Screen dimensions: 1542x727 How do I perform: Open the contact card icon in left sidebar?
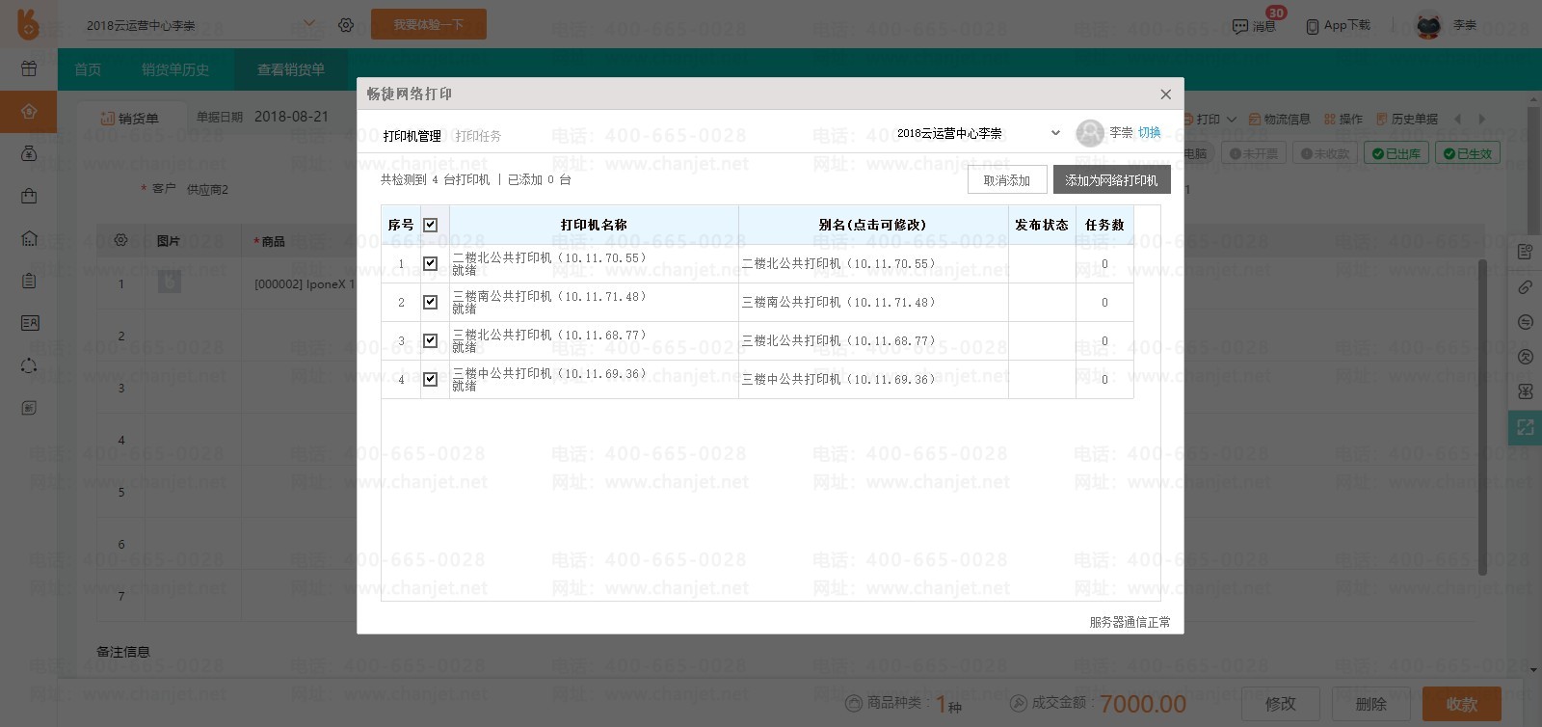(29, 323)
